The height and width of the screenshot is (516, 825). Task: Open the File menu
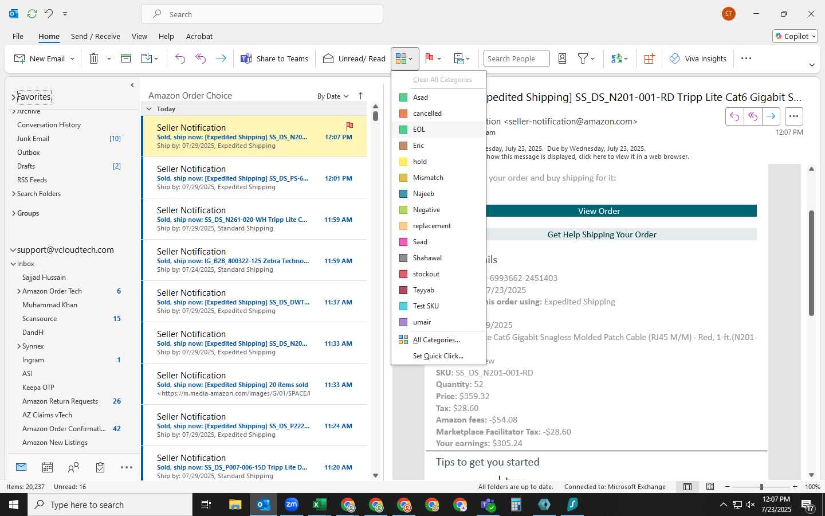pos(18,36)
